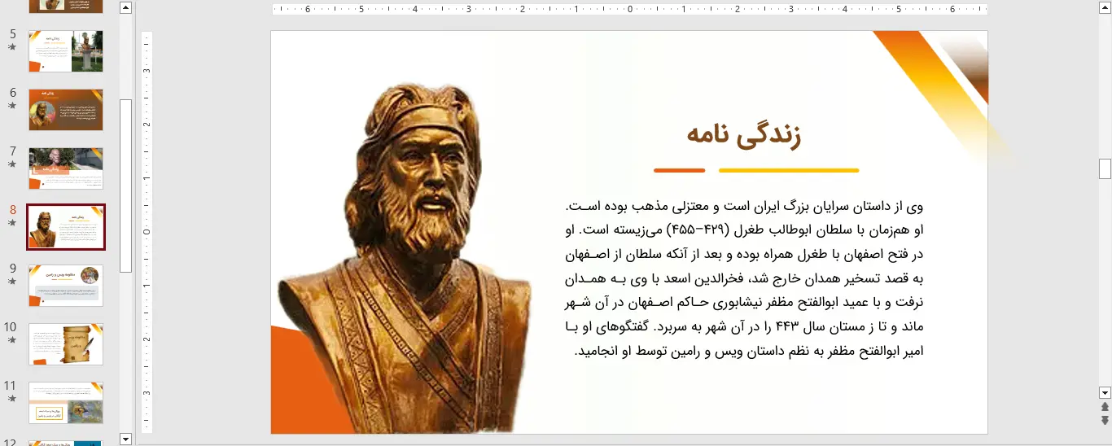
Task: Click the vertical ruler left of the slide
Action: [x=147, y=232]
